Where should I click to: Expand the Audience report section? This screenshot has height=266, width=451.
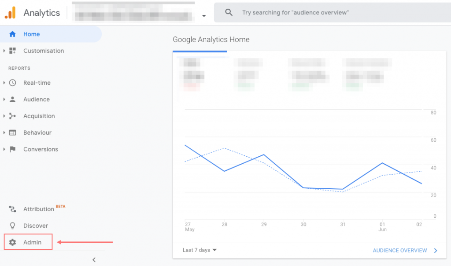(x=37, y=99)
